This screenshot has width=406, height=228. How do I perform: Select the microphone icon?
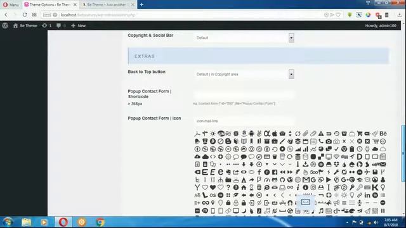(x=360, y=203)
